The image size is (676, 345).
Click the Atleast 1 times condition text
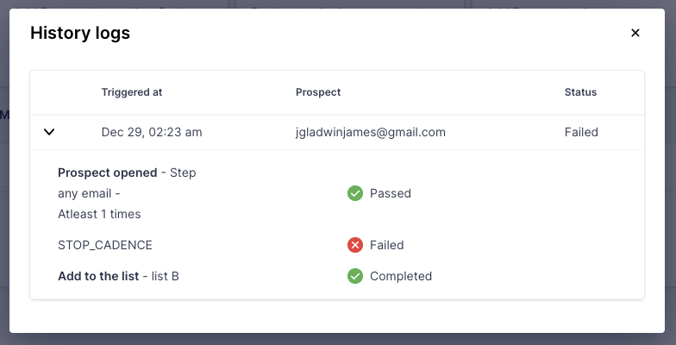pos(99,214)
